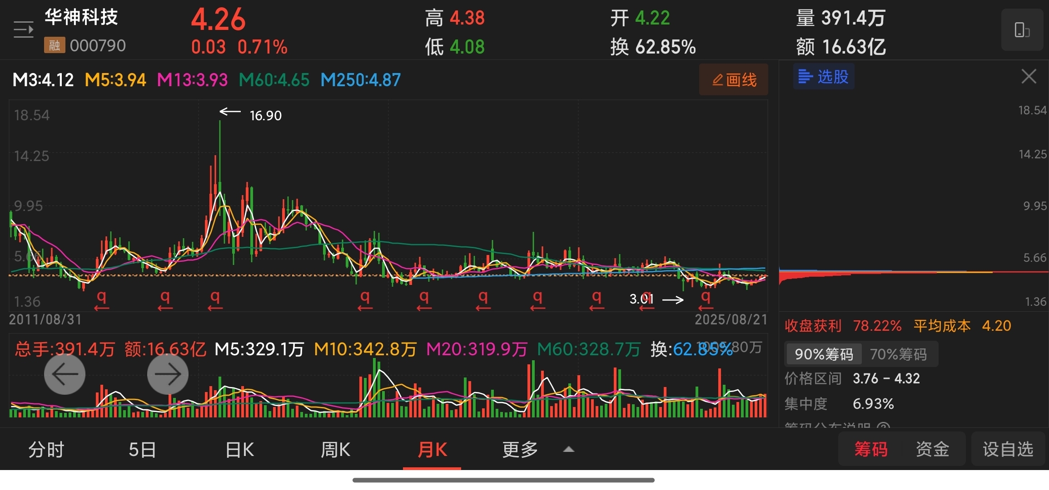
Task: Open the stock list menu icon
Action: pos(24,30)
